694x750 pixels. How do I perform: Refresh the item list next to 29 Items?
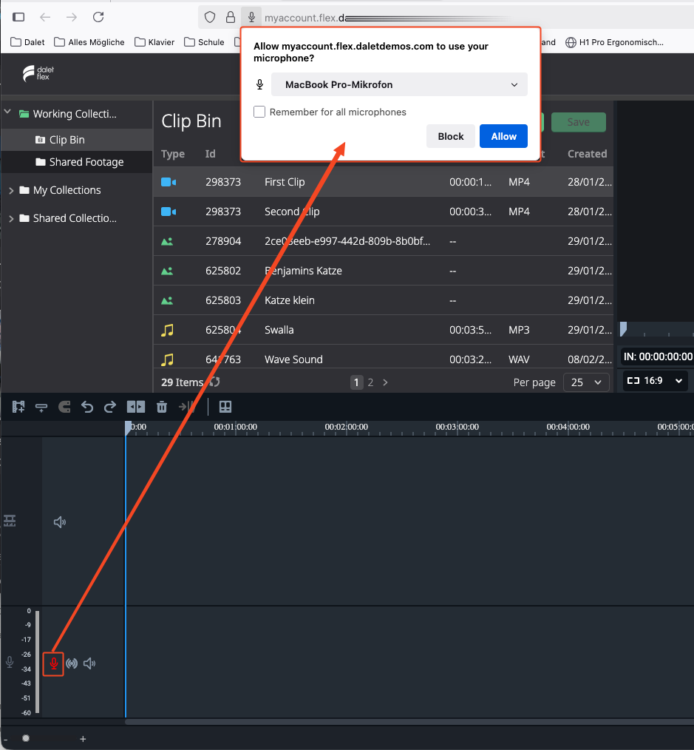(214, 382)
